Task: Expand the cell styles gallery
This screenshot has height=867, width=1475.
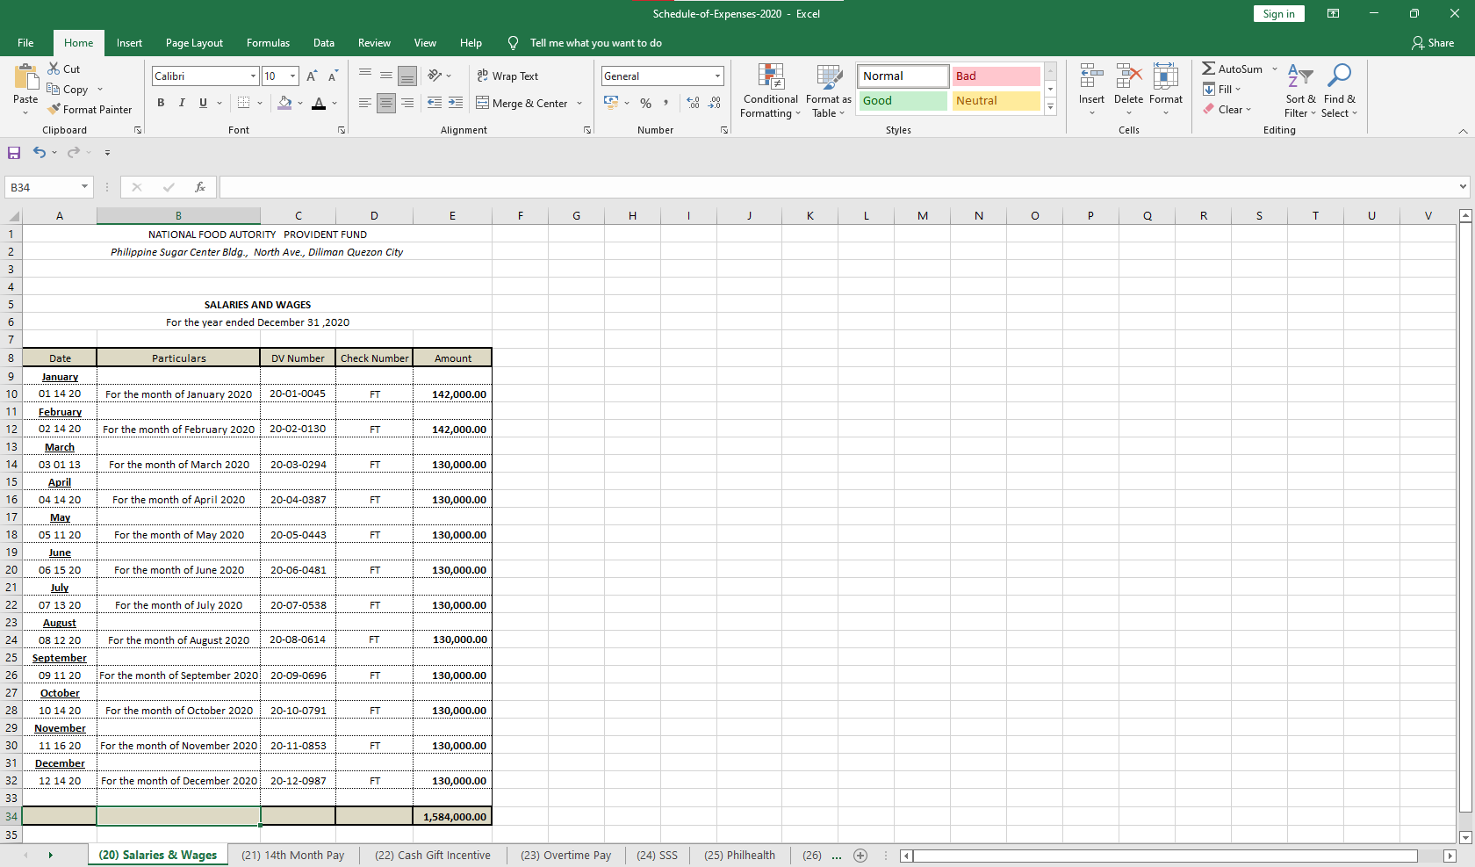Action: click(x=1050, y=106)
